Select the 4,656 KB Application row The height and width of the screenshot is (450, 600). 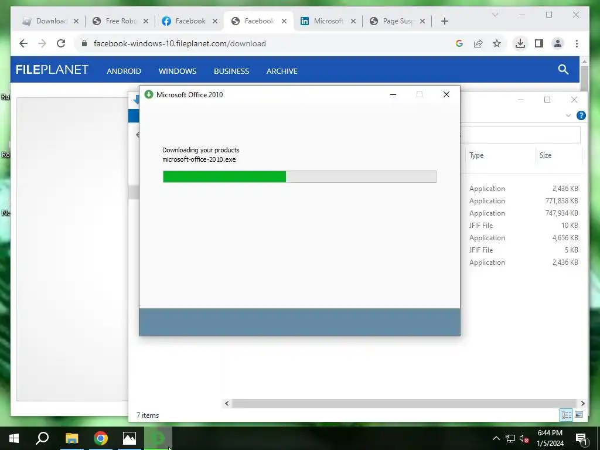[523, 238]
